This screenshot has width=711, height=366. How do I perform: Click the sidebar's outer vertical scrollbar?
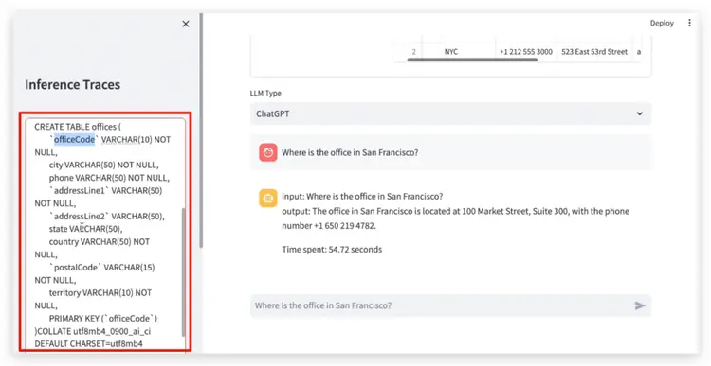[200, 131]
